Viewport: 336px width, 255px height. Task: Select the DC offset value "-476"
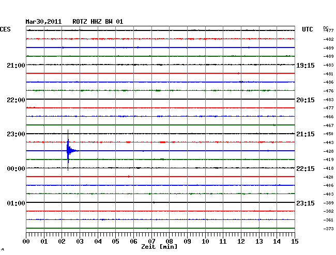point(328,91)
